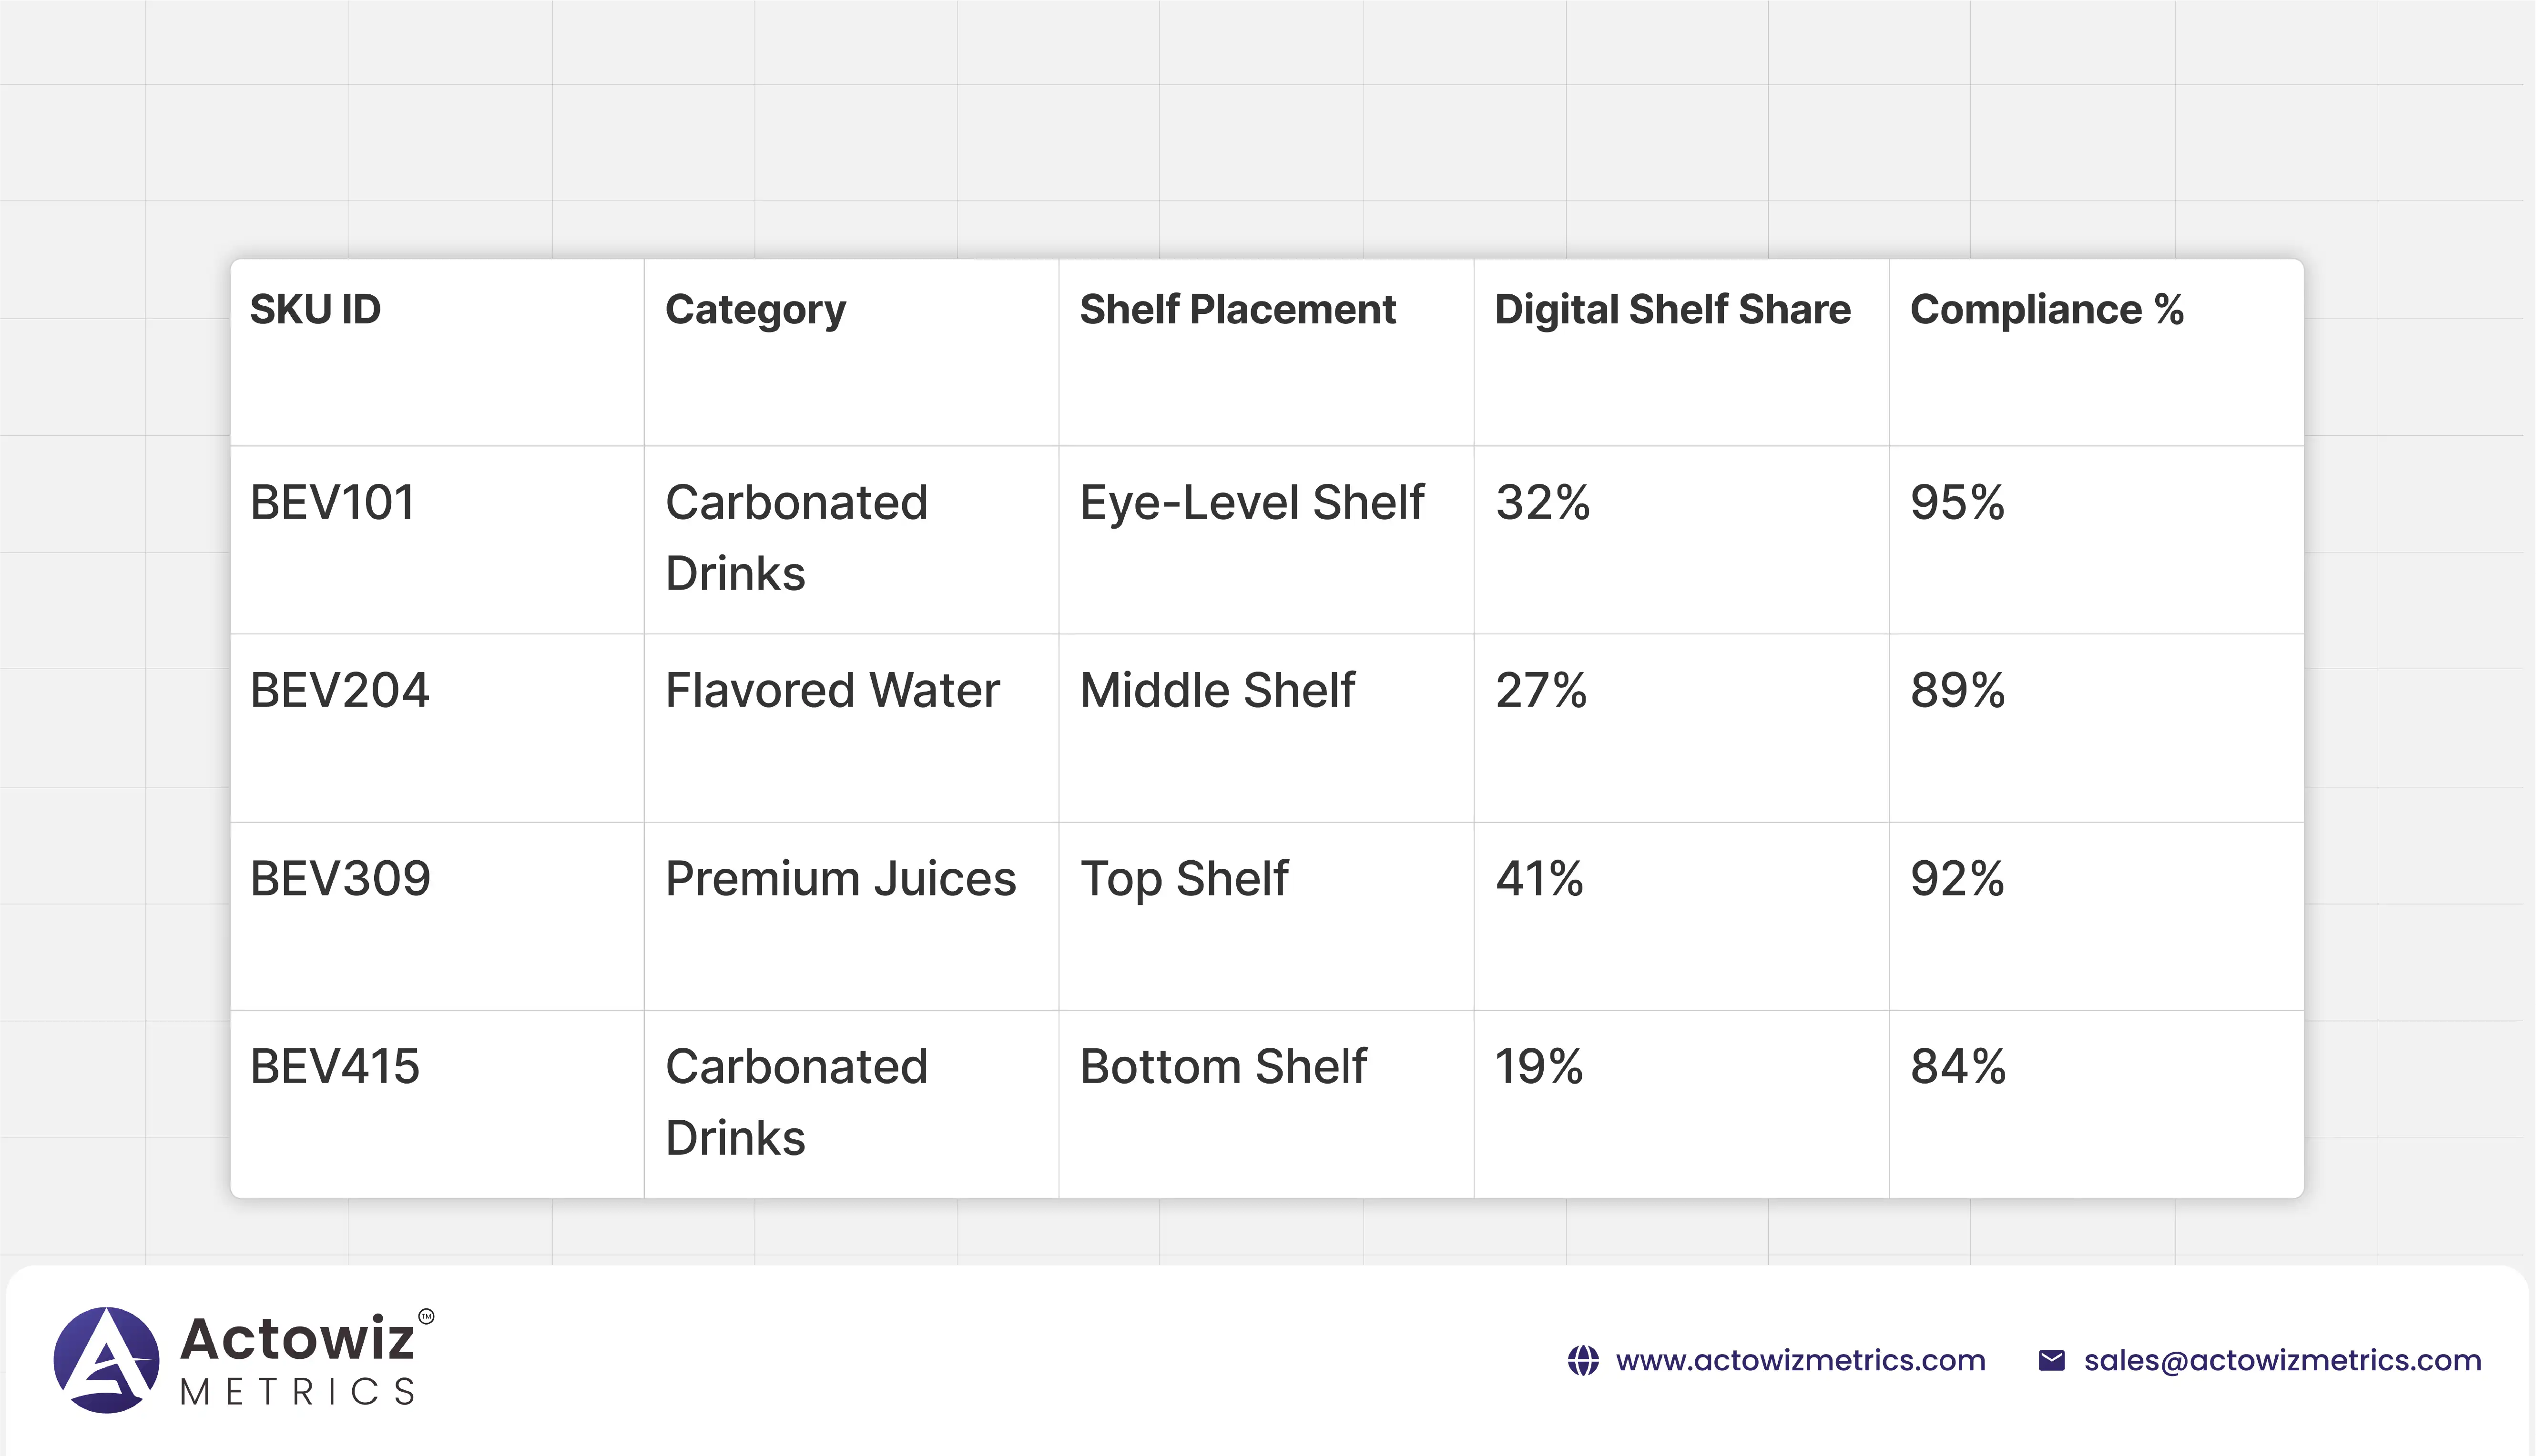Select the Category column header
2536x1456 pixels.
[755, 310]
